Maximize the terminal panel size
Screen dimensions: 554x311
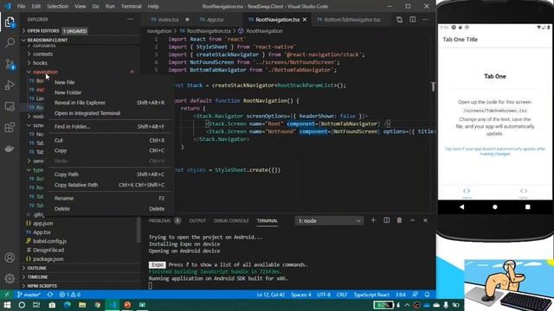coord(412,220)
